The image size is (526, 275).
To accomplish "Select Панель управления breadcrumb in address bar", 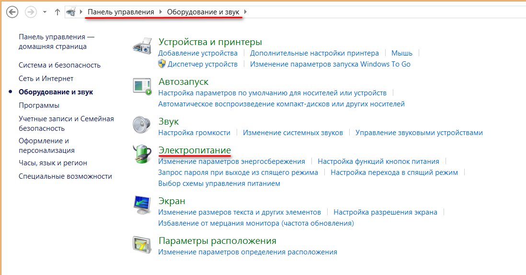I will (121, 11).
